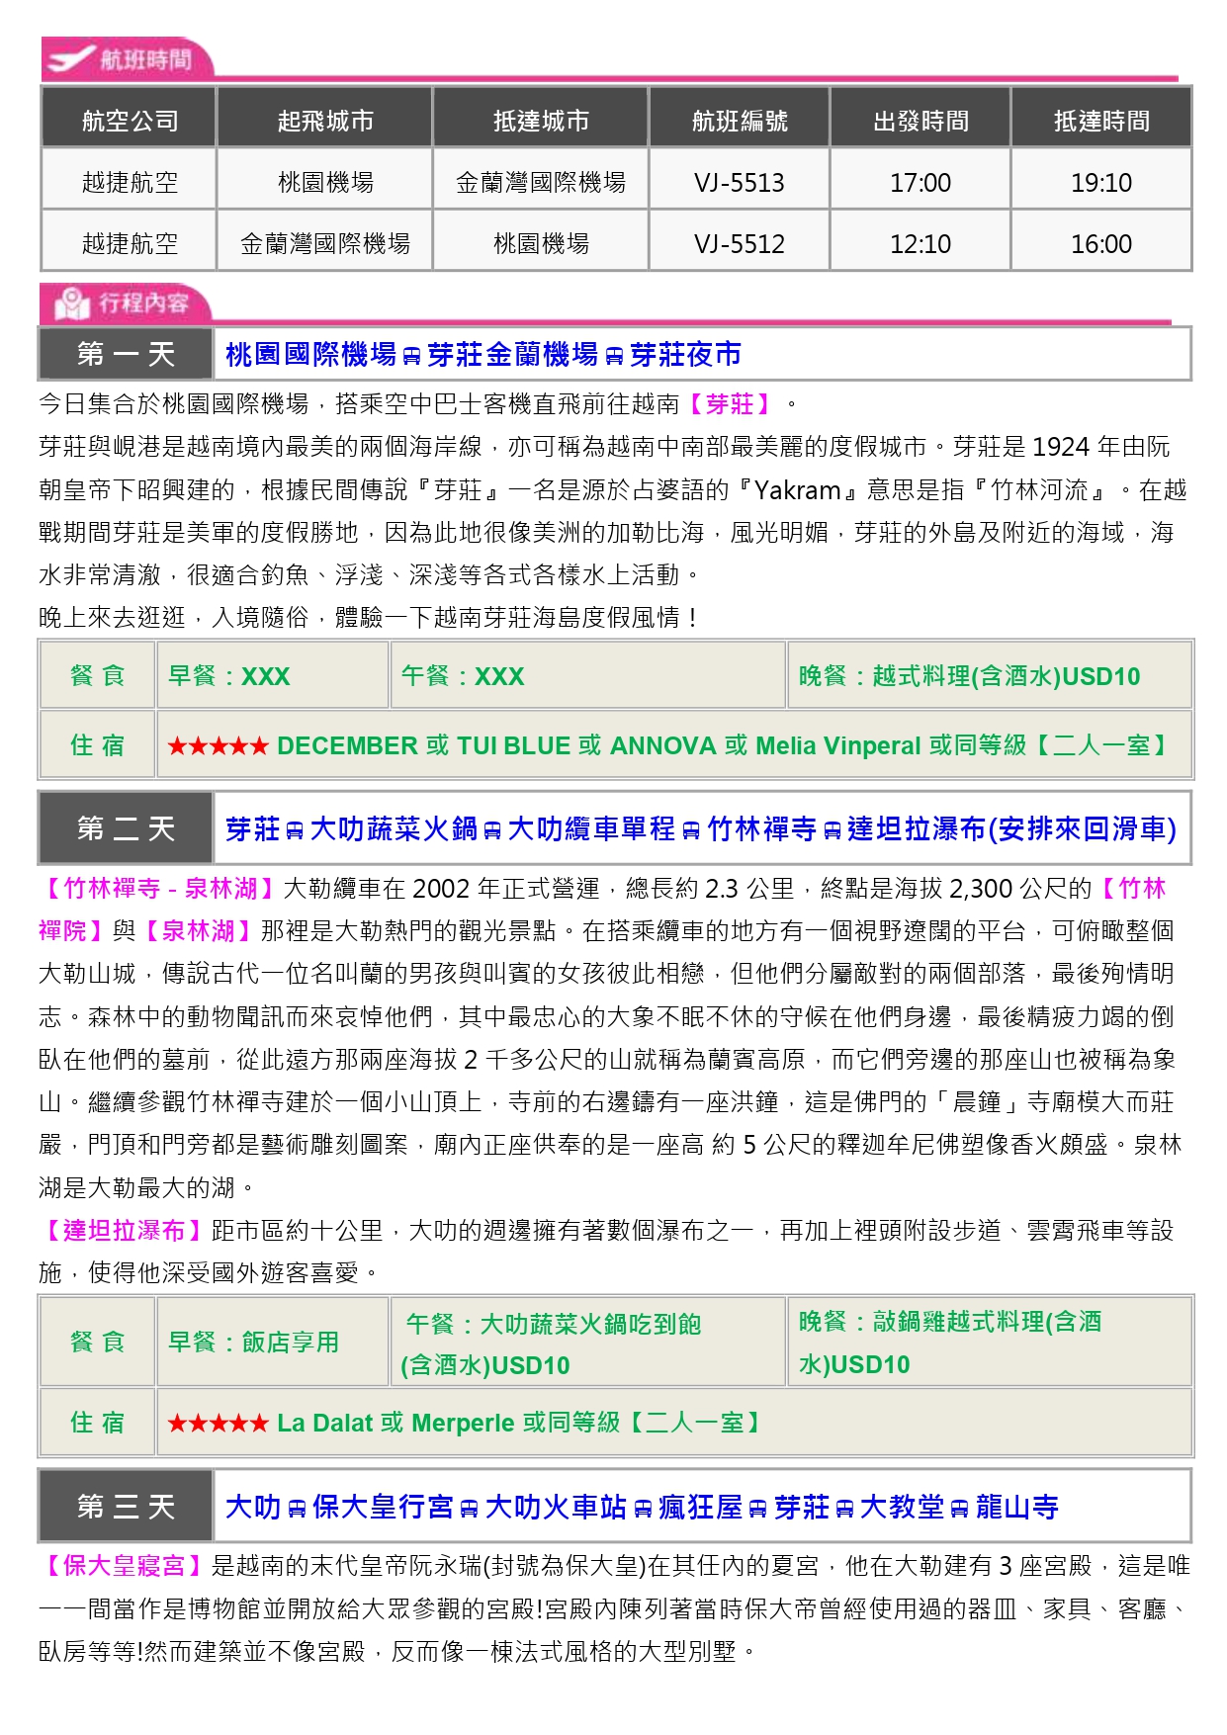
Task: Click the airplane icon beside 航班時間
Action: click(x=72, y=58)
